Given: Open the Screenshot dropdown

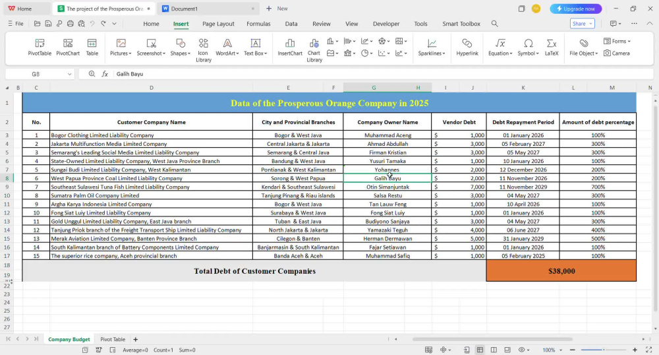Looking at the screenshot, I should (151, 47).
